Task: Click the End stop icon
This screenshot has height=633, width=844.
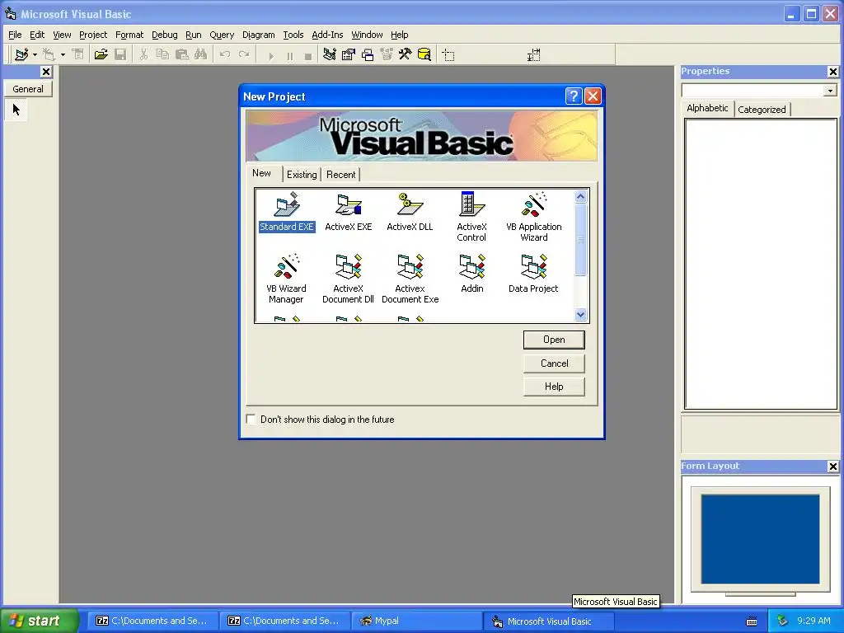Action: tap(308, 55)
